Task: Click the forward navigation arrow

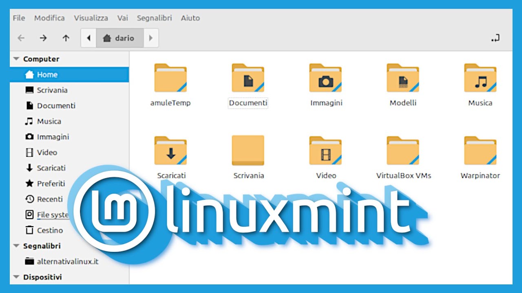Action: (43, 38)
